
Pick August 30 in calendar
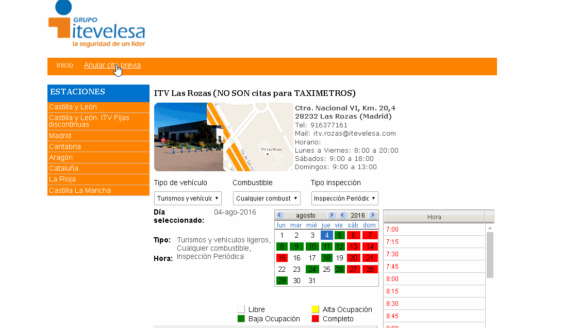(x=296, y=281)
